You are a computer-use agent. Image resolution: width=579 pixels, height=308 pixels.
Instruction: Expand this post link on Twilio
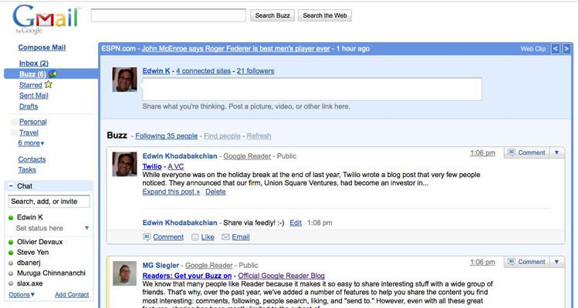click(171, 192)
